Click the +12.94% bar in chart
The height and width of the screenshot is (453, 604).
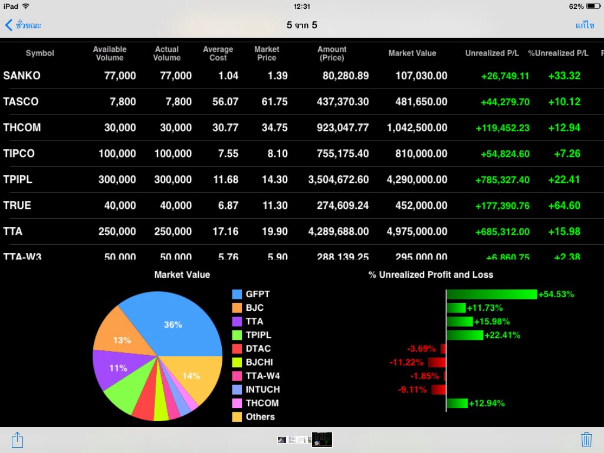[x=457, y=403]
